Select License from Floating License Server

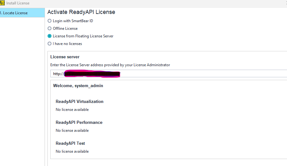point(49,36)
